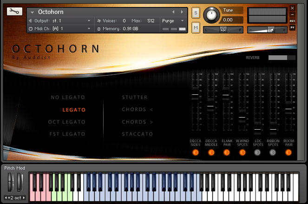Click the Tune knob
This screenshot has width=308, height=204.
click(211, 15)
